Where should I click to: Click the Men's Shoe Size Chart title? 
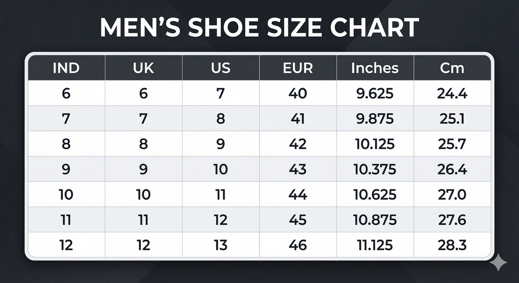click(259, 28)
